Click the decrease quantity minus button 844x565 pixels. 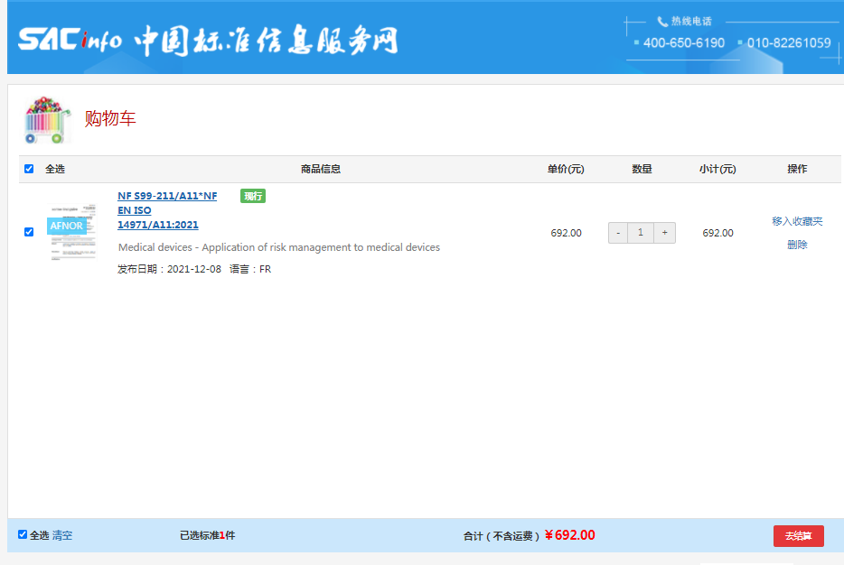tap(617, 232)
